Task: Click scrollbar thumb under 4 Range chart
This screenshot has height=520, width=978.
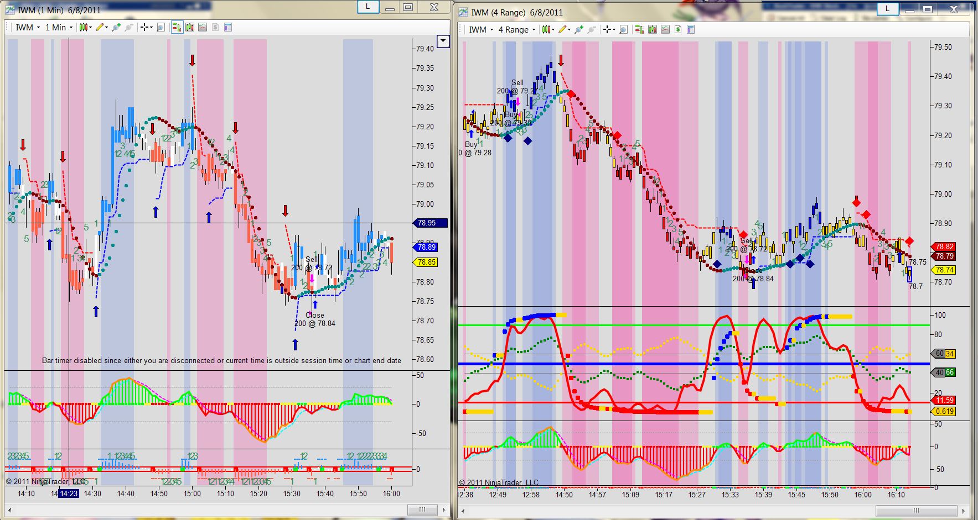Action: (x=916, y=511)
